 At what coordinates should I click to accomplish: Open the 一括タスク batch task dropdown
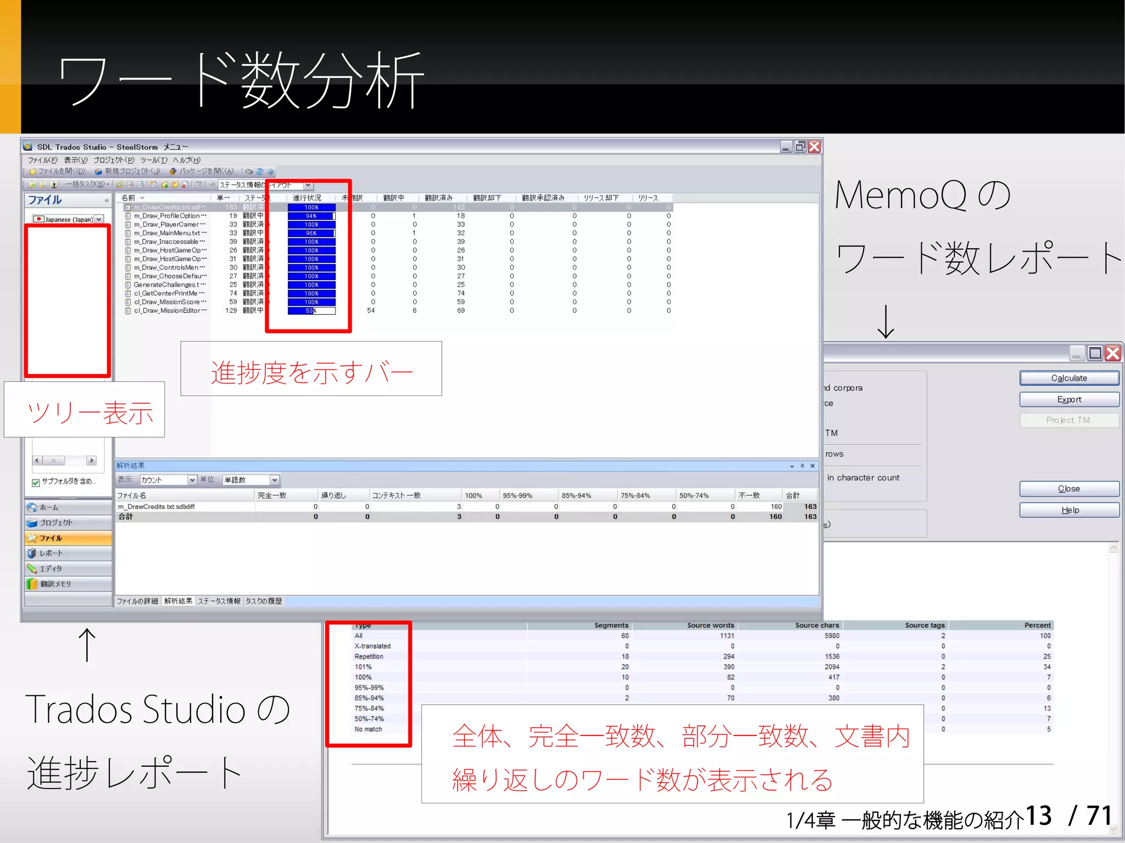tap(87, 185)
